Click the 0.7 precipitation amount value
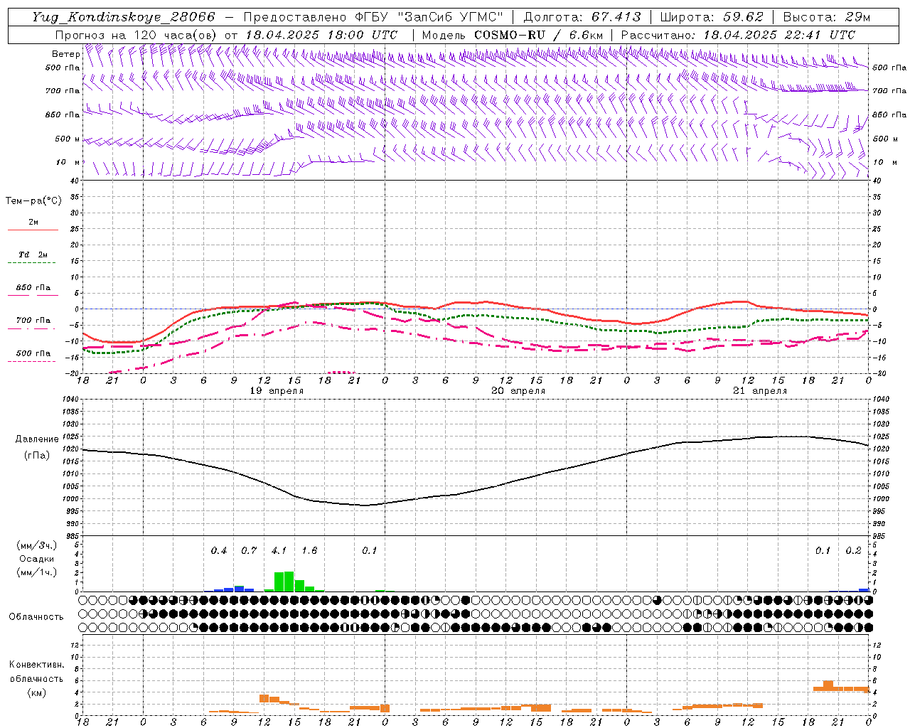This screenshot has height=728, width=910. pos(249,551)
